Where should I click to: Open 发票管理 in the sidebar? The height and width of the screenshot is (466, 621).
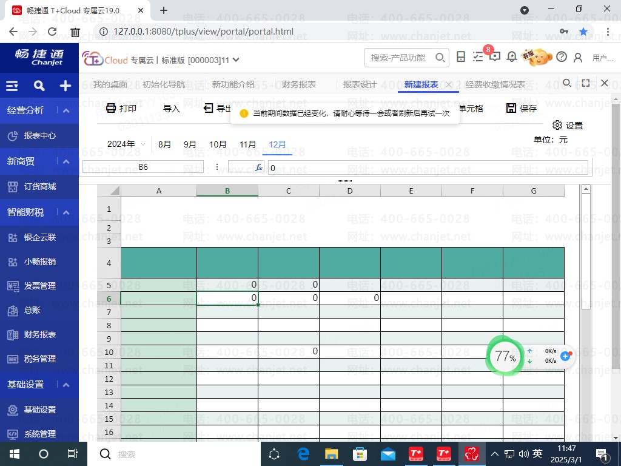pos(40,286)
